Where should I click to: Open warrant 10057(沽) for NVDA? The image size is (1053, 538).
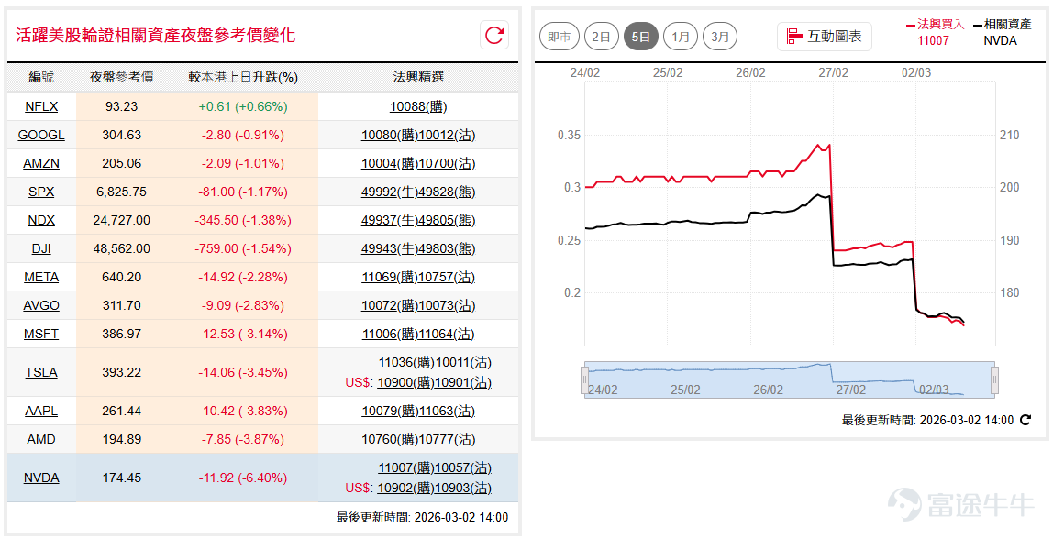(463, 467)
